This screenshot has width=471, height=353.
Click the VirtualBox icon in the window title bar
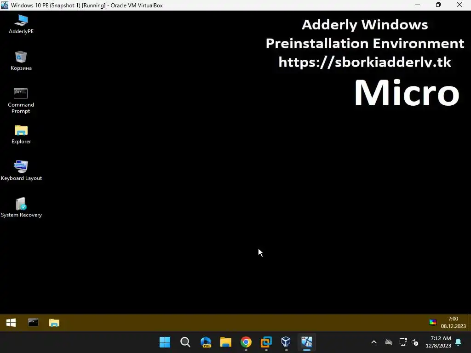click(x=5, y=5)
